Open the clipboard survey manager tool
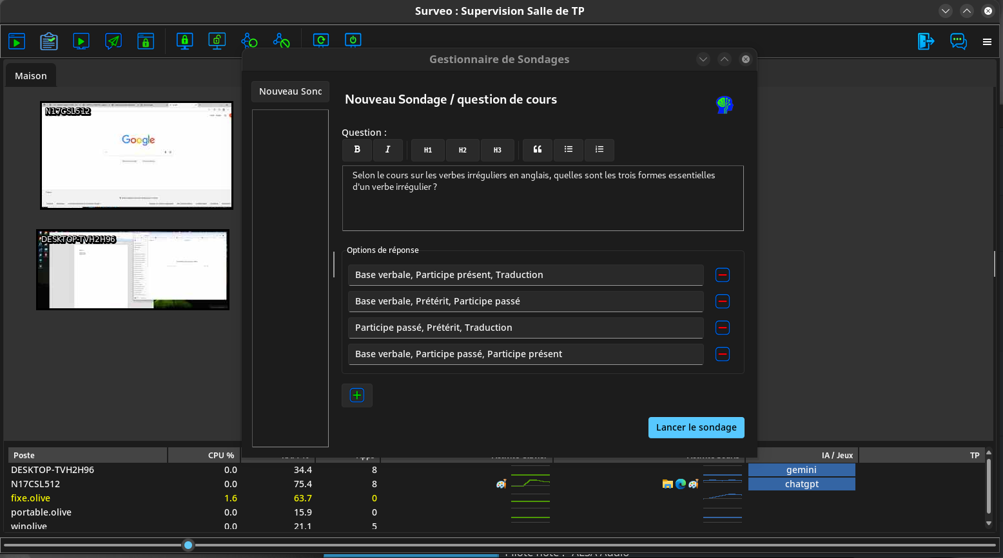 49,41
